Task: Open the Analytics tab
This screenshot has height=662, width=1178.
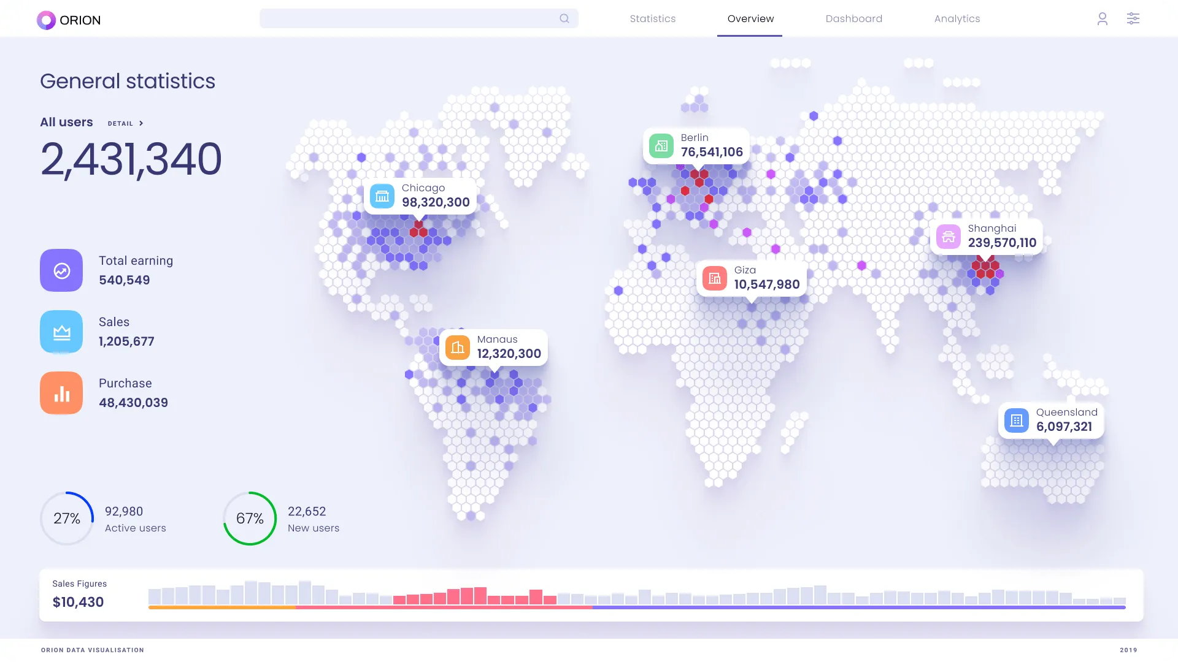Action: [x=957, y=19]
